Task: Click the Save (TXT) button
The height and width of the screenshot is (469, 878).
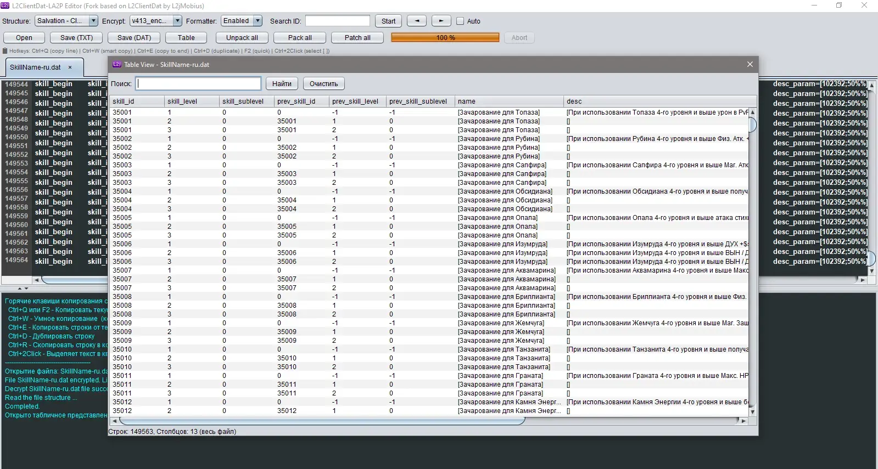Action: (x=76, y=37)
